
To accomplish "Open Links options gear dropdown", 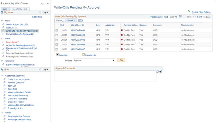I will [46, 70].
